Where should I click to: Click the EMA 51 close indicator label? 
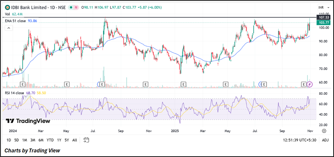point(15,21)
